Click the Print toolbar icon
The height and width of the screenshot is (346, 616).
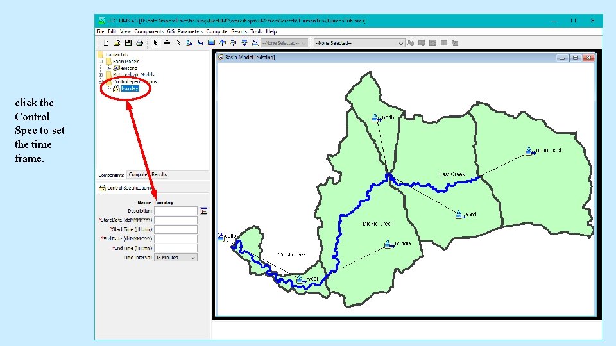click(139, 43)
